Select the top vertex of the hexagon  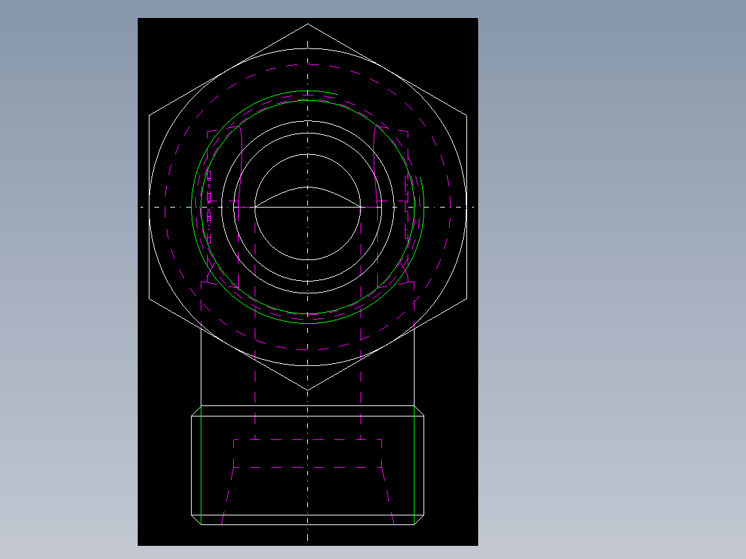coord(307,23)
